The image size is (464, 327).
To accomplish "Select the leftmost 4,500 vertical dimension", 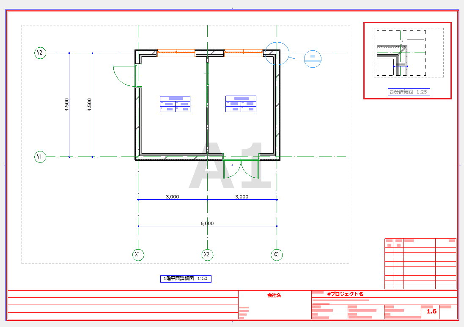I will click(x=67, y=105).
